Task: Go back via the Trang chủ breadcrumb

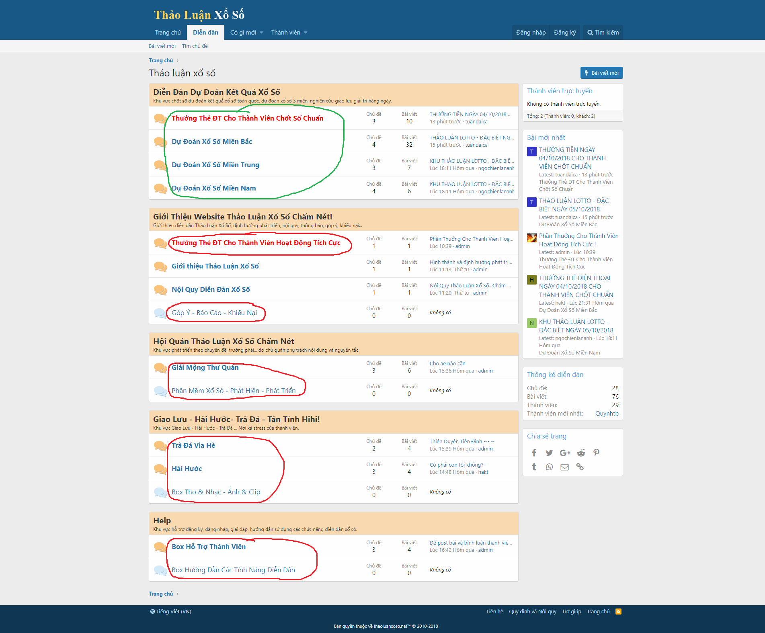Action: [160, 60]
